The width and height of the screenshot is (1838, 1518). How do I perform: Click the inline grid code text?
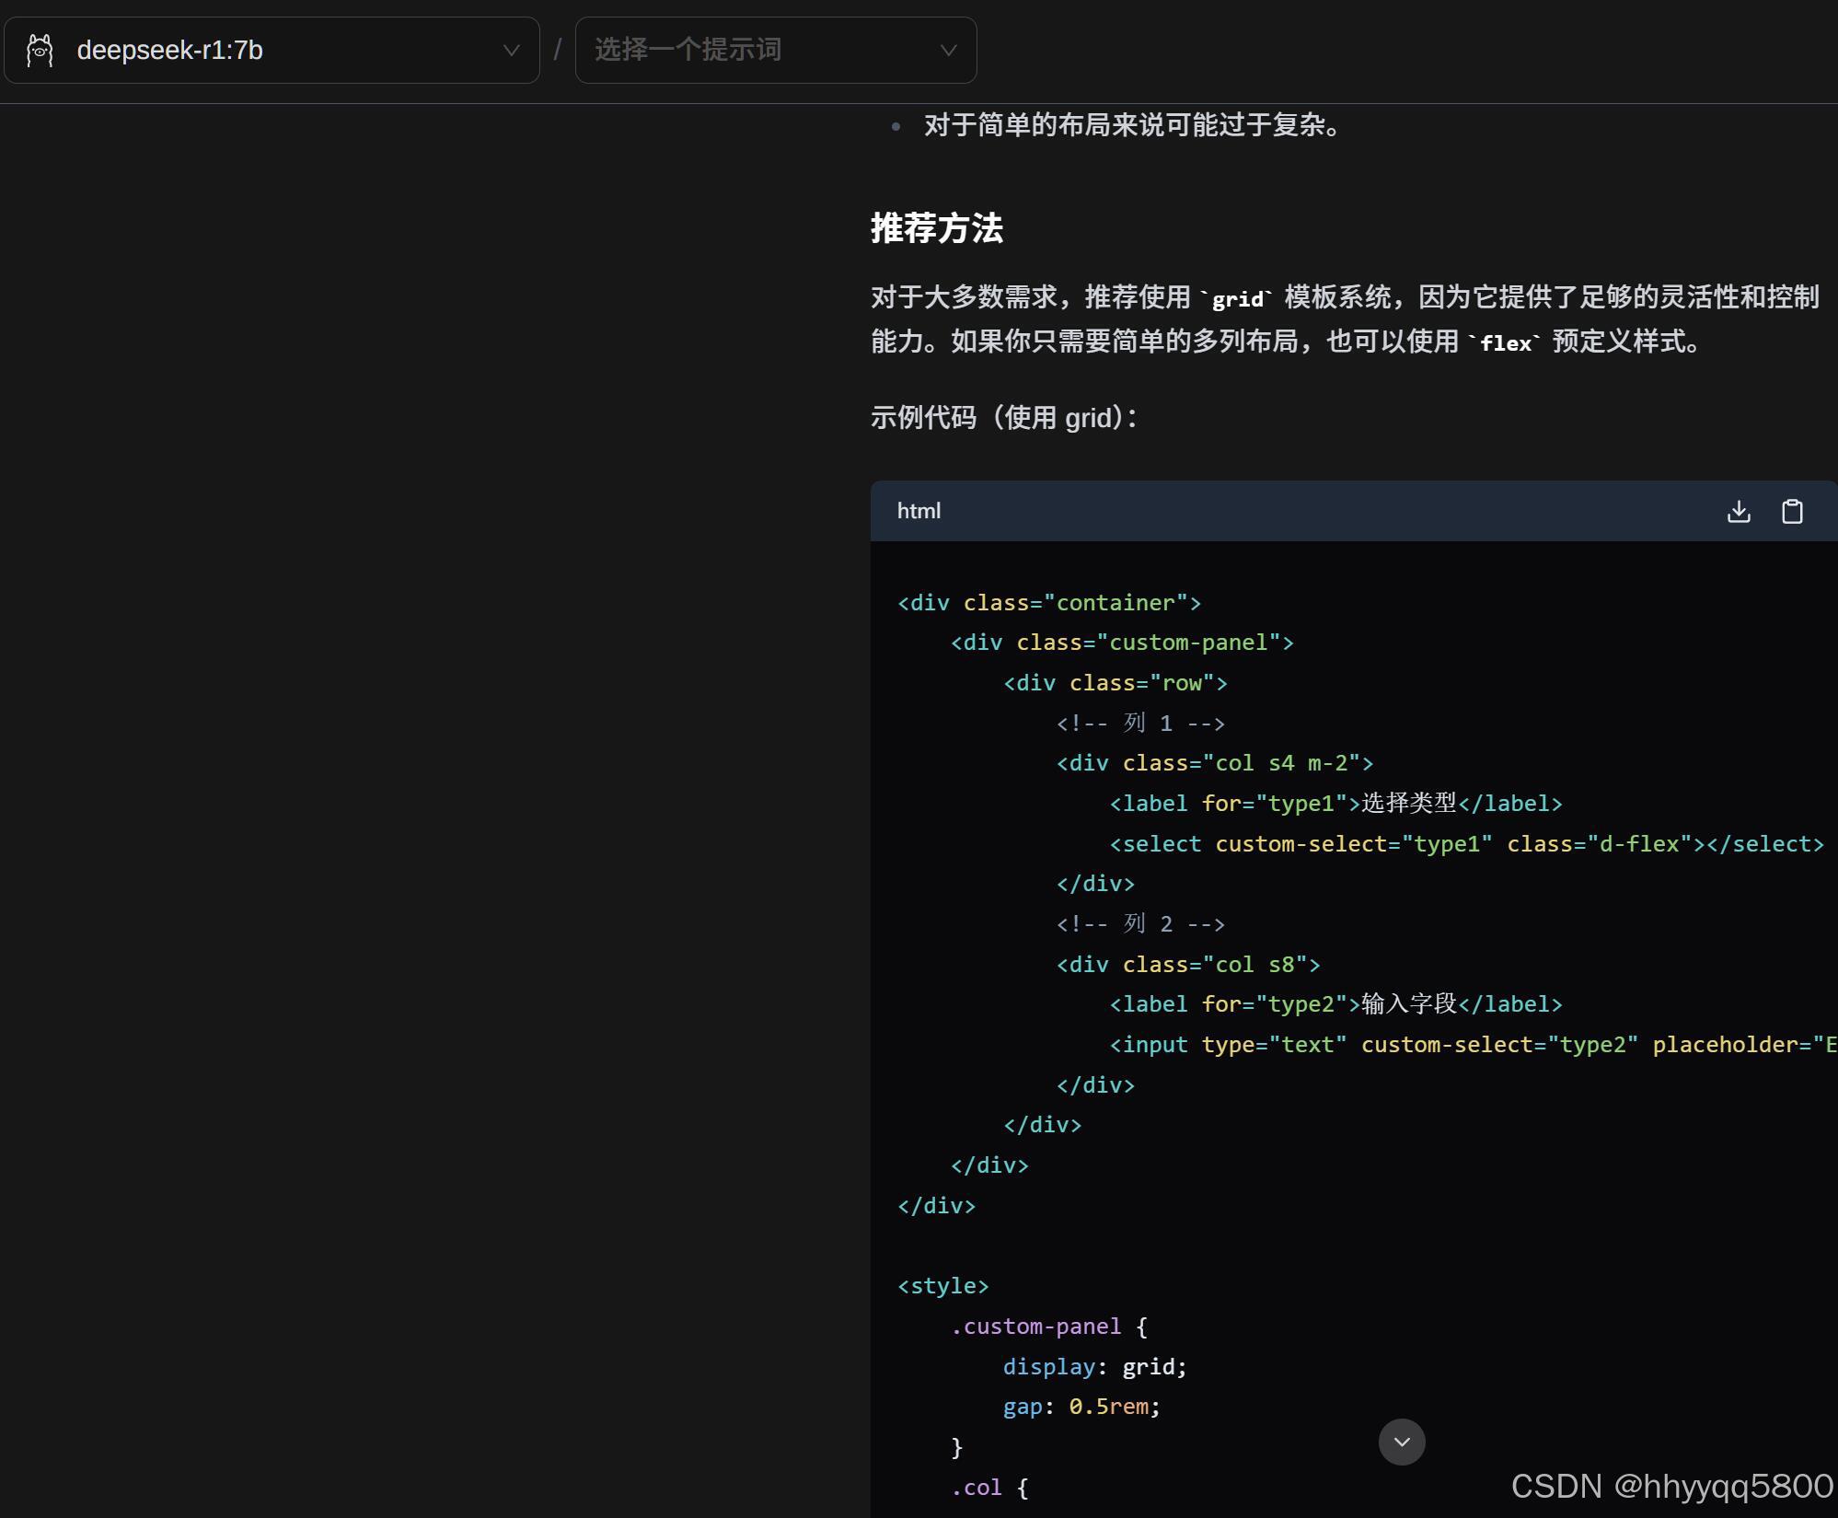tap(1237, 298)
